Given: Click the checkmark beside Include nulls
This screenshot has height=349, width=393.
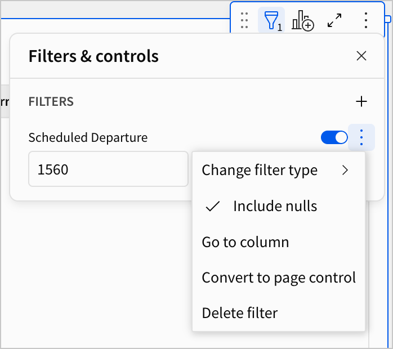Looking at the screenshot, I should point(212,207).
